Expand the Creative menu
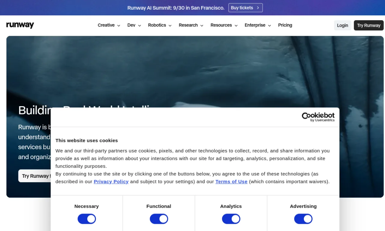Screen dimensions: 385x231 (x=109, y=25)
